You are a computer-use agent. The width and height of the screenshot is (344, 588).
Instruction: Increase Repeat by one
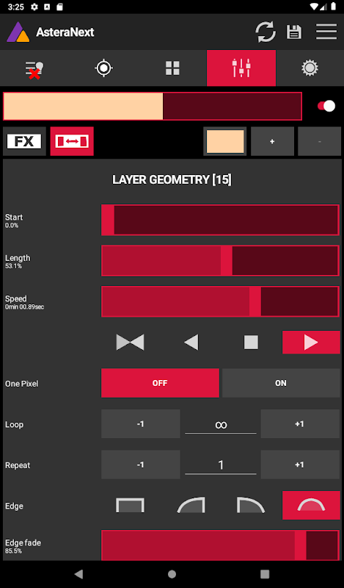click(x=300, y=465)
